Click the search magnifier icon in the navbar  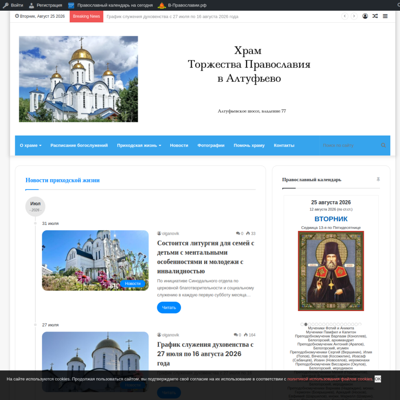[383, 145]
